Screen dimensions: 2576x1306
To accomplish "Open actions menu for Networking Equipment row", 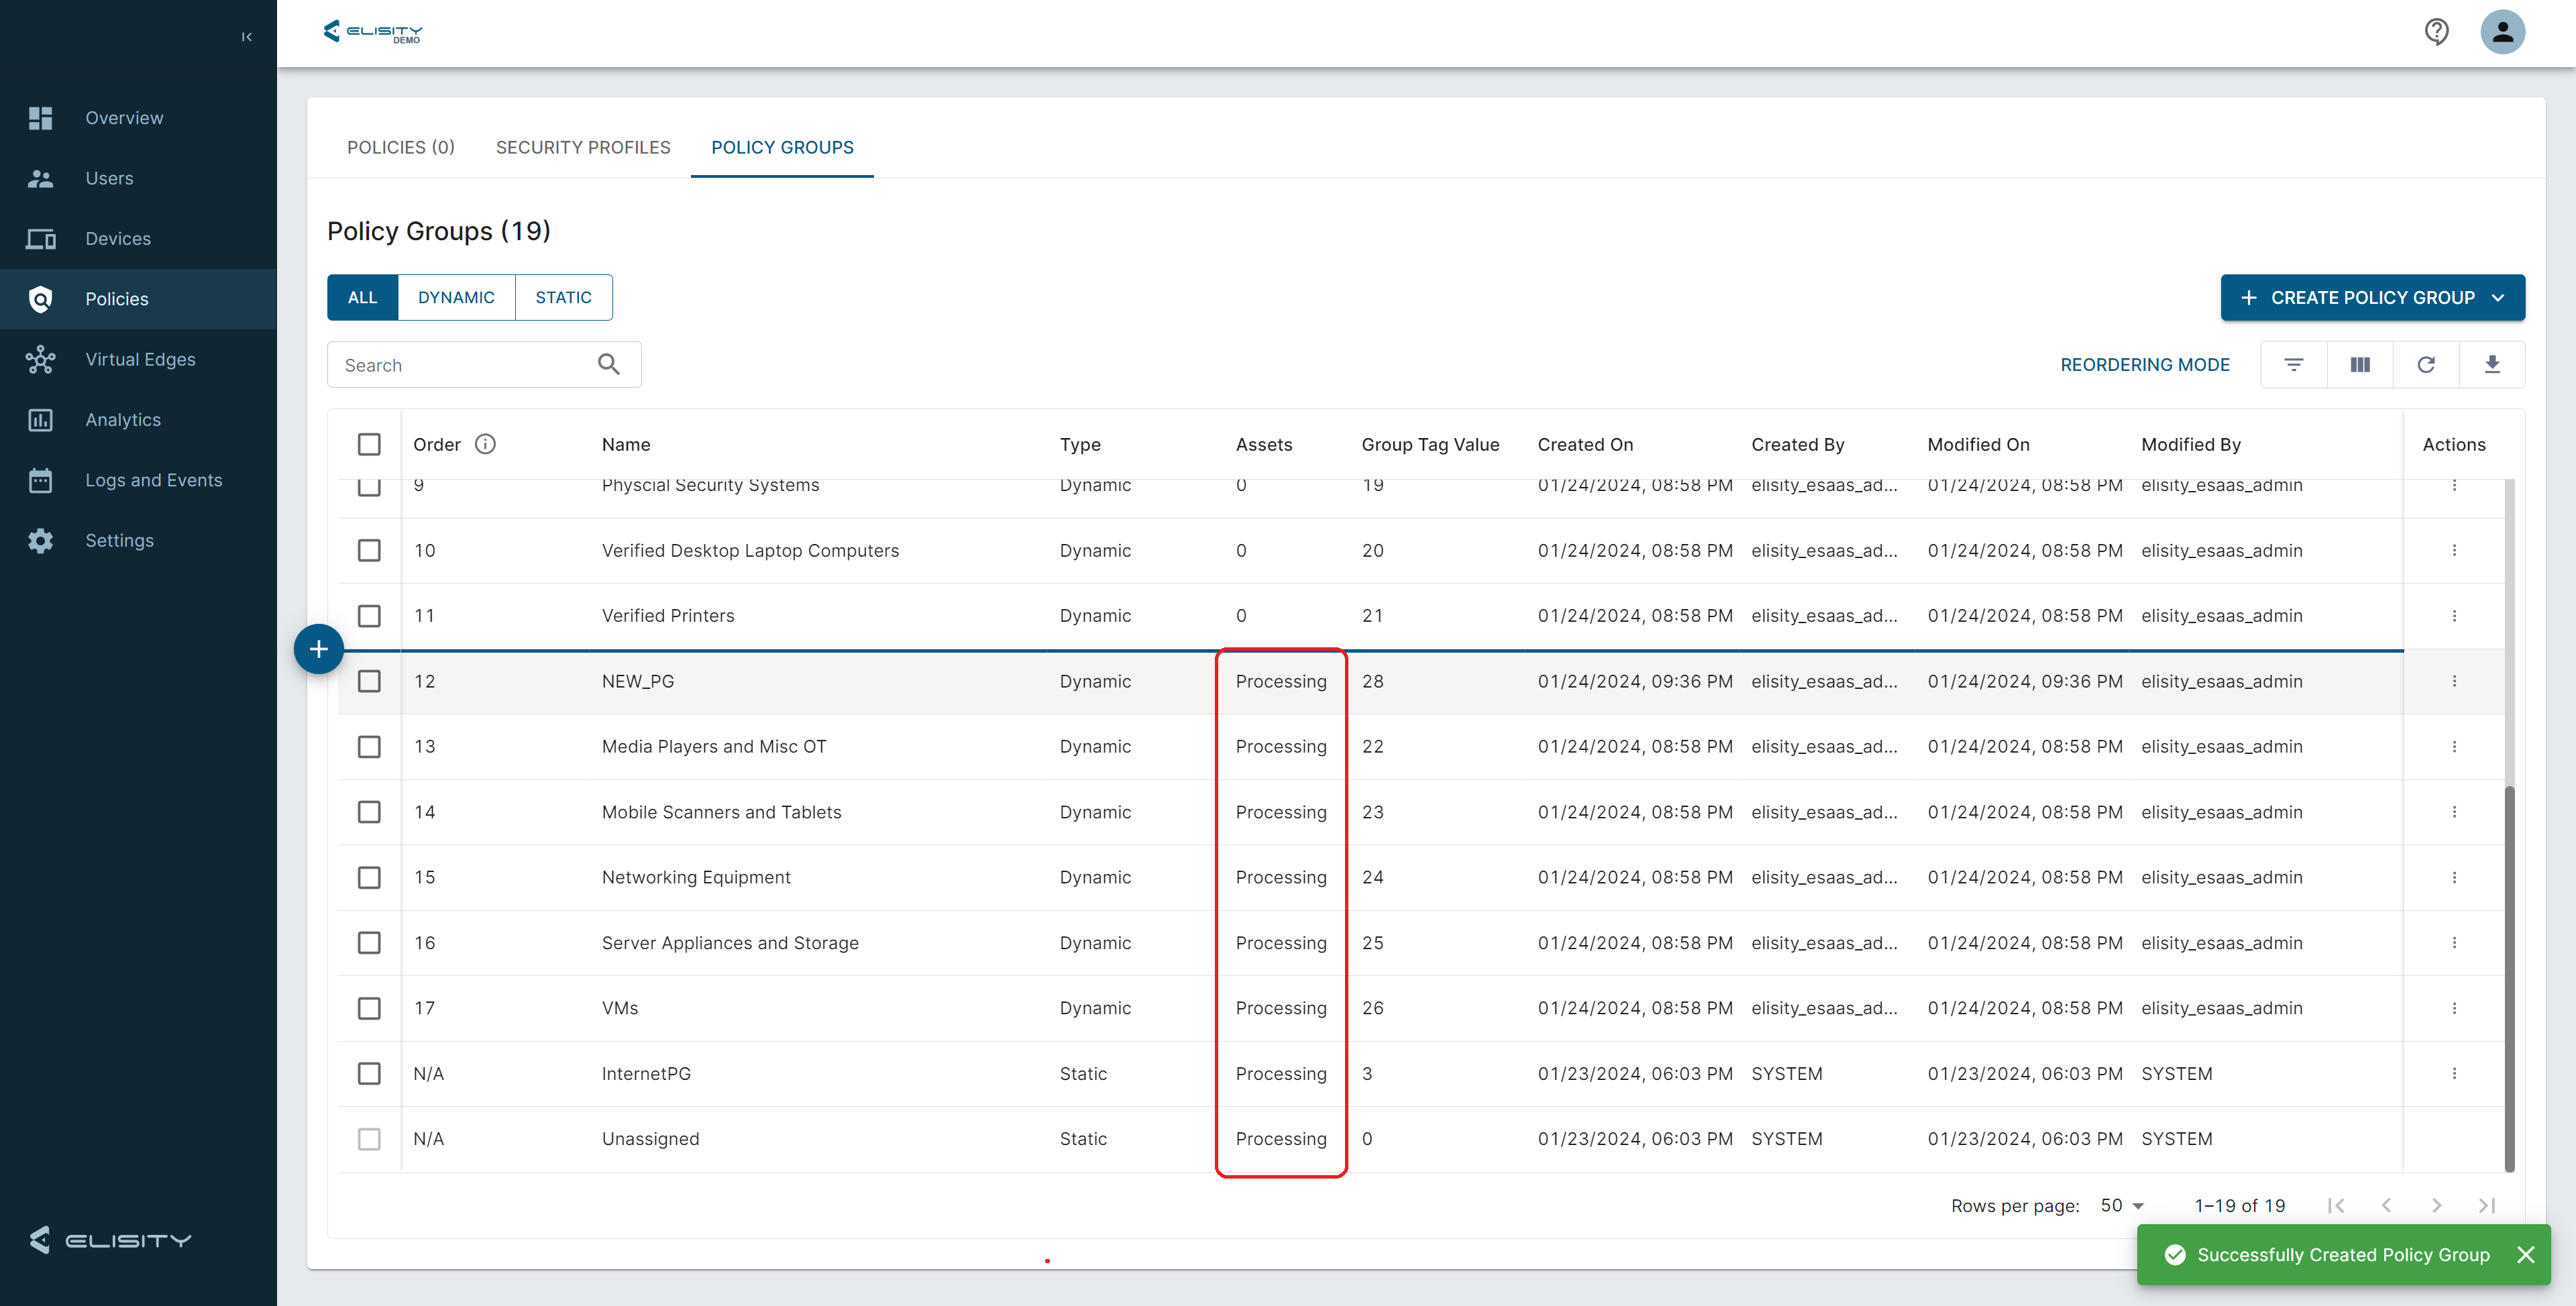I will [x=2454, y=877].
